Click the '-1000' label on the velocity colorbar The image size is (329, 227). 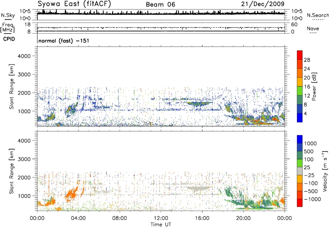coord(313,199)
